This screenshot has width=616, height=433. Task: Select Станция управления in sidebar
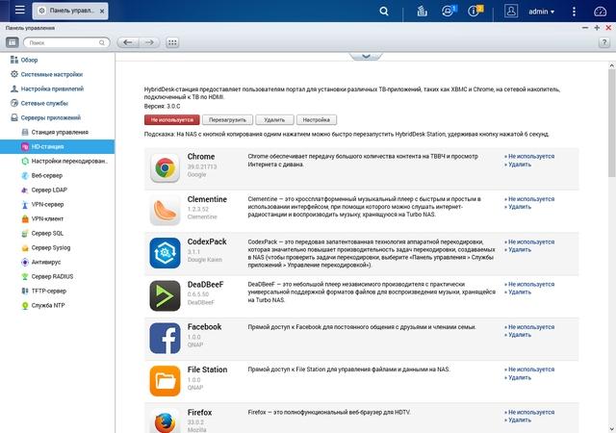57,132
